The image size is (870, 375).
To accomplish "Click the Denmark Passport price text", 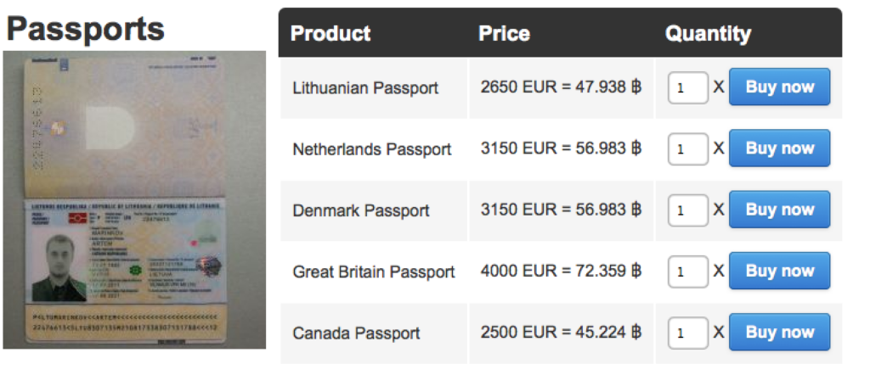I will point(560,210).
